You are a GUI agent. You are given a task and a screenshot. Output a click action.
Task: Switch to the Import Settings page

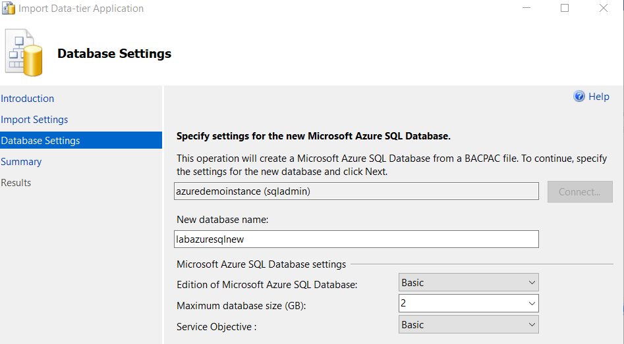(x=34, y=120)
